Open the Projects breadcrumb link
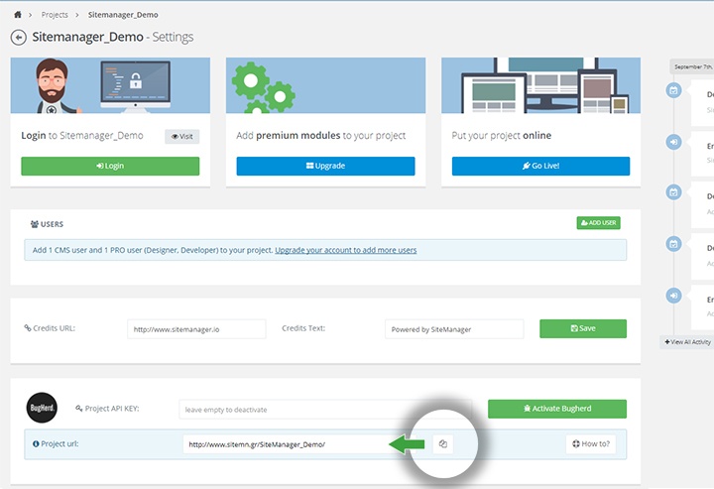Viewport: 714px width, 489px height. point(55,15)
